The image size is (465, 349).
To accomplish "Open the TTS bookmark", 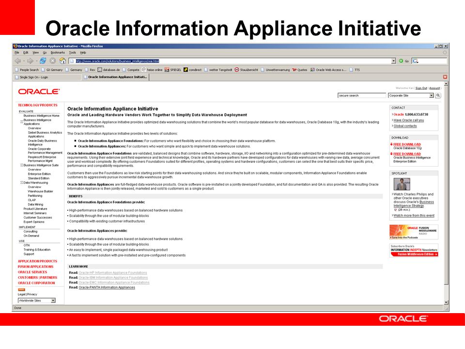I will 355,70.
